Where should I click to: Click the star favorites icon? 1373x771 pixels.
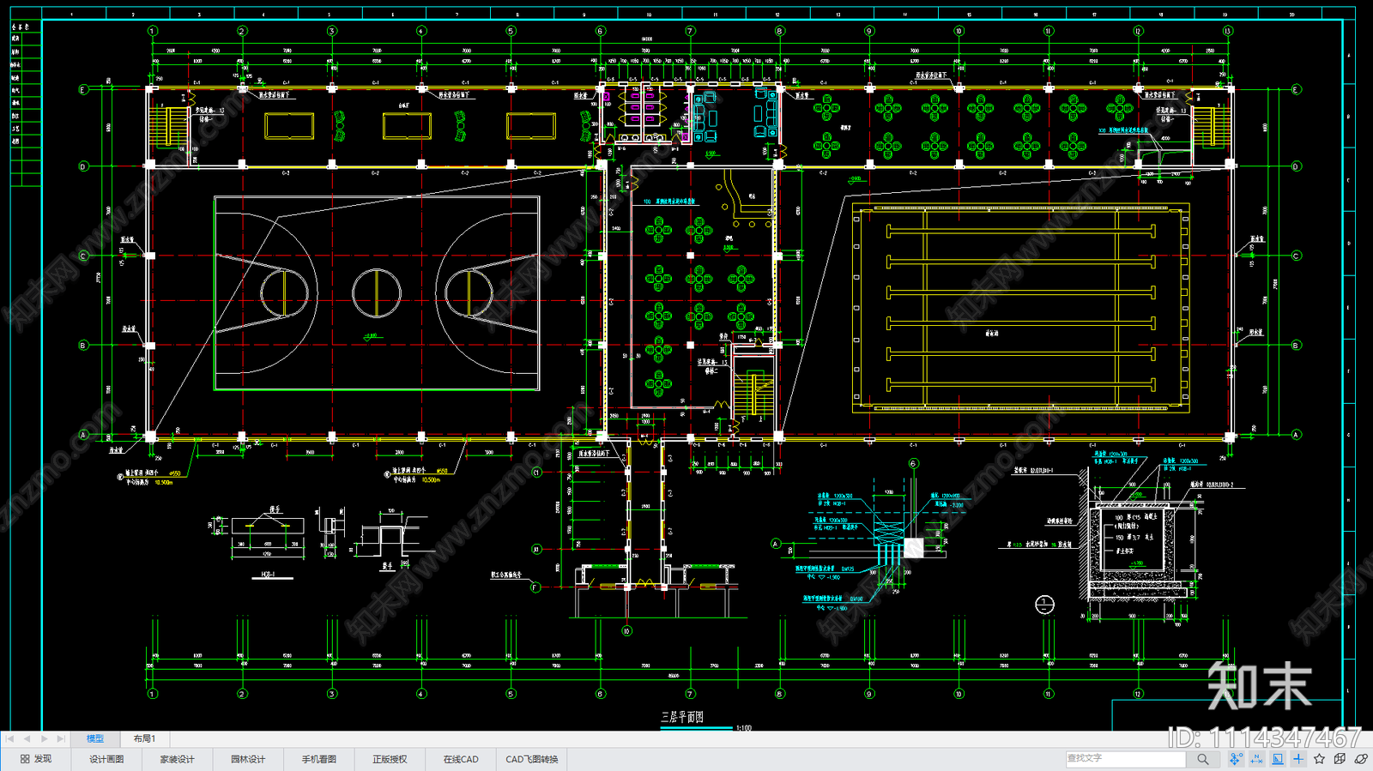[1319, 759]
